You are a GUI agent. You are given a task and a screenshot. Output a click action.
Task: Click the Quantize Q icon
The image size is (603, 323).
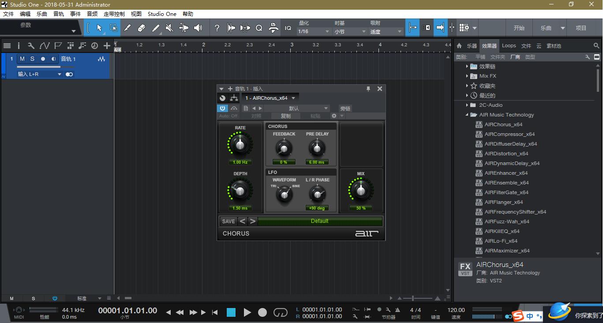[x=259, y=28]
